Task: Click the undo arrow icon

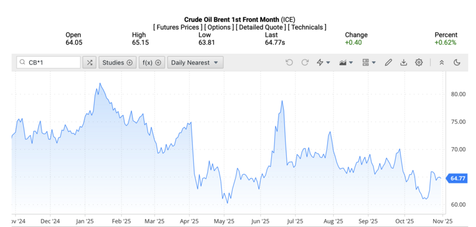Action: [x=289, y=63]
